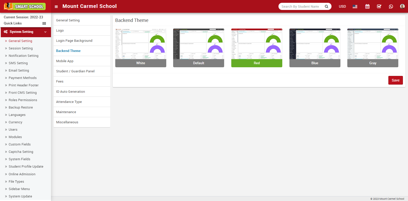Open the calendar icon in header
The height and width of the screenshot is (201, 408).
[x=367, y=6]
